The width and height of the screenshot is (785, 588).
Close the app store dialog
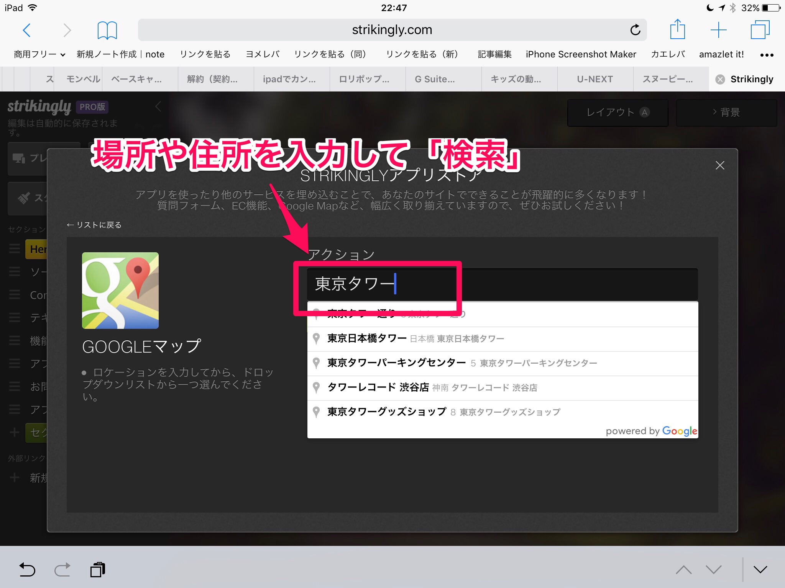coord(720,165)
